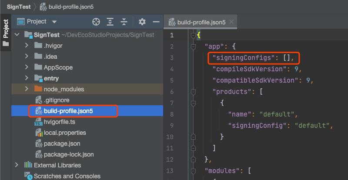The height and width of the screenshot is (180, 348).
Task: Expand External Libraries node
Action: pyautogui.click(x=17, y=165)
